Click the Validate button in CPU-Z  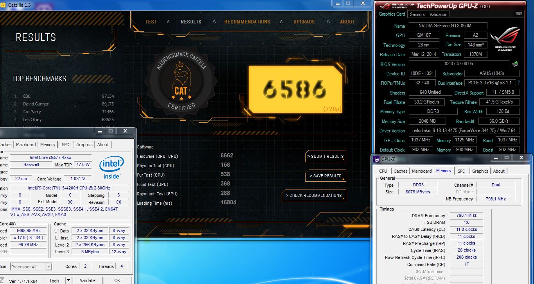[87, 280]
